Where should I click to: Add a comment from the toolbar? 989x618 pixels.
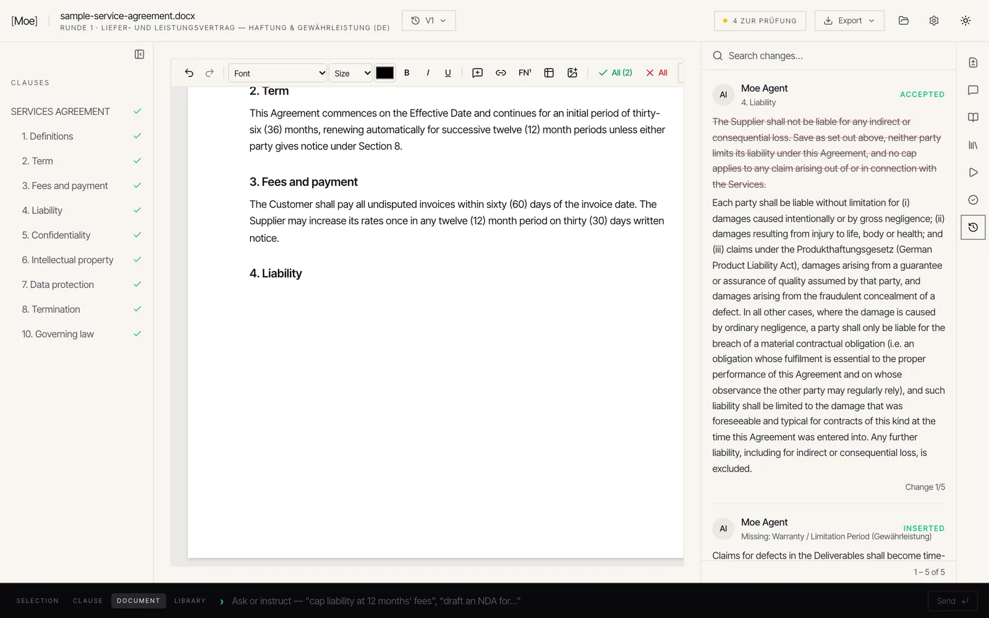[x=478, y=73]
